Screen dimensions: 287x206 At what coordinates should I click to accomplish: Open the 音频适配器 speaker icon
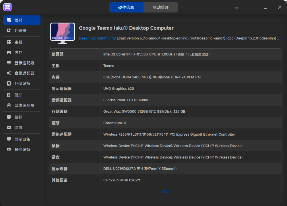click(x=9, y=73)
